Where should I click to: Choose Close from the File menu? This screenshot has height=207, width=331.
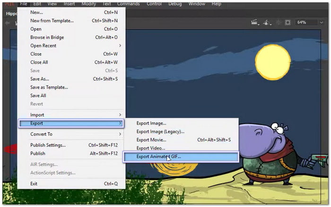71,54
